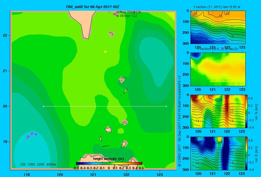Select the 'drifters 72h@12h' legend text
The height and width of the screenshot is (177, 261).
point(129,12)
